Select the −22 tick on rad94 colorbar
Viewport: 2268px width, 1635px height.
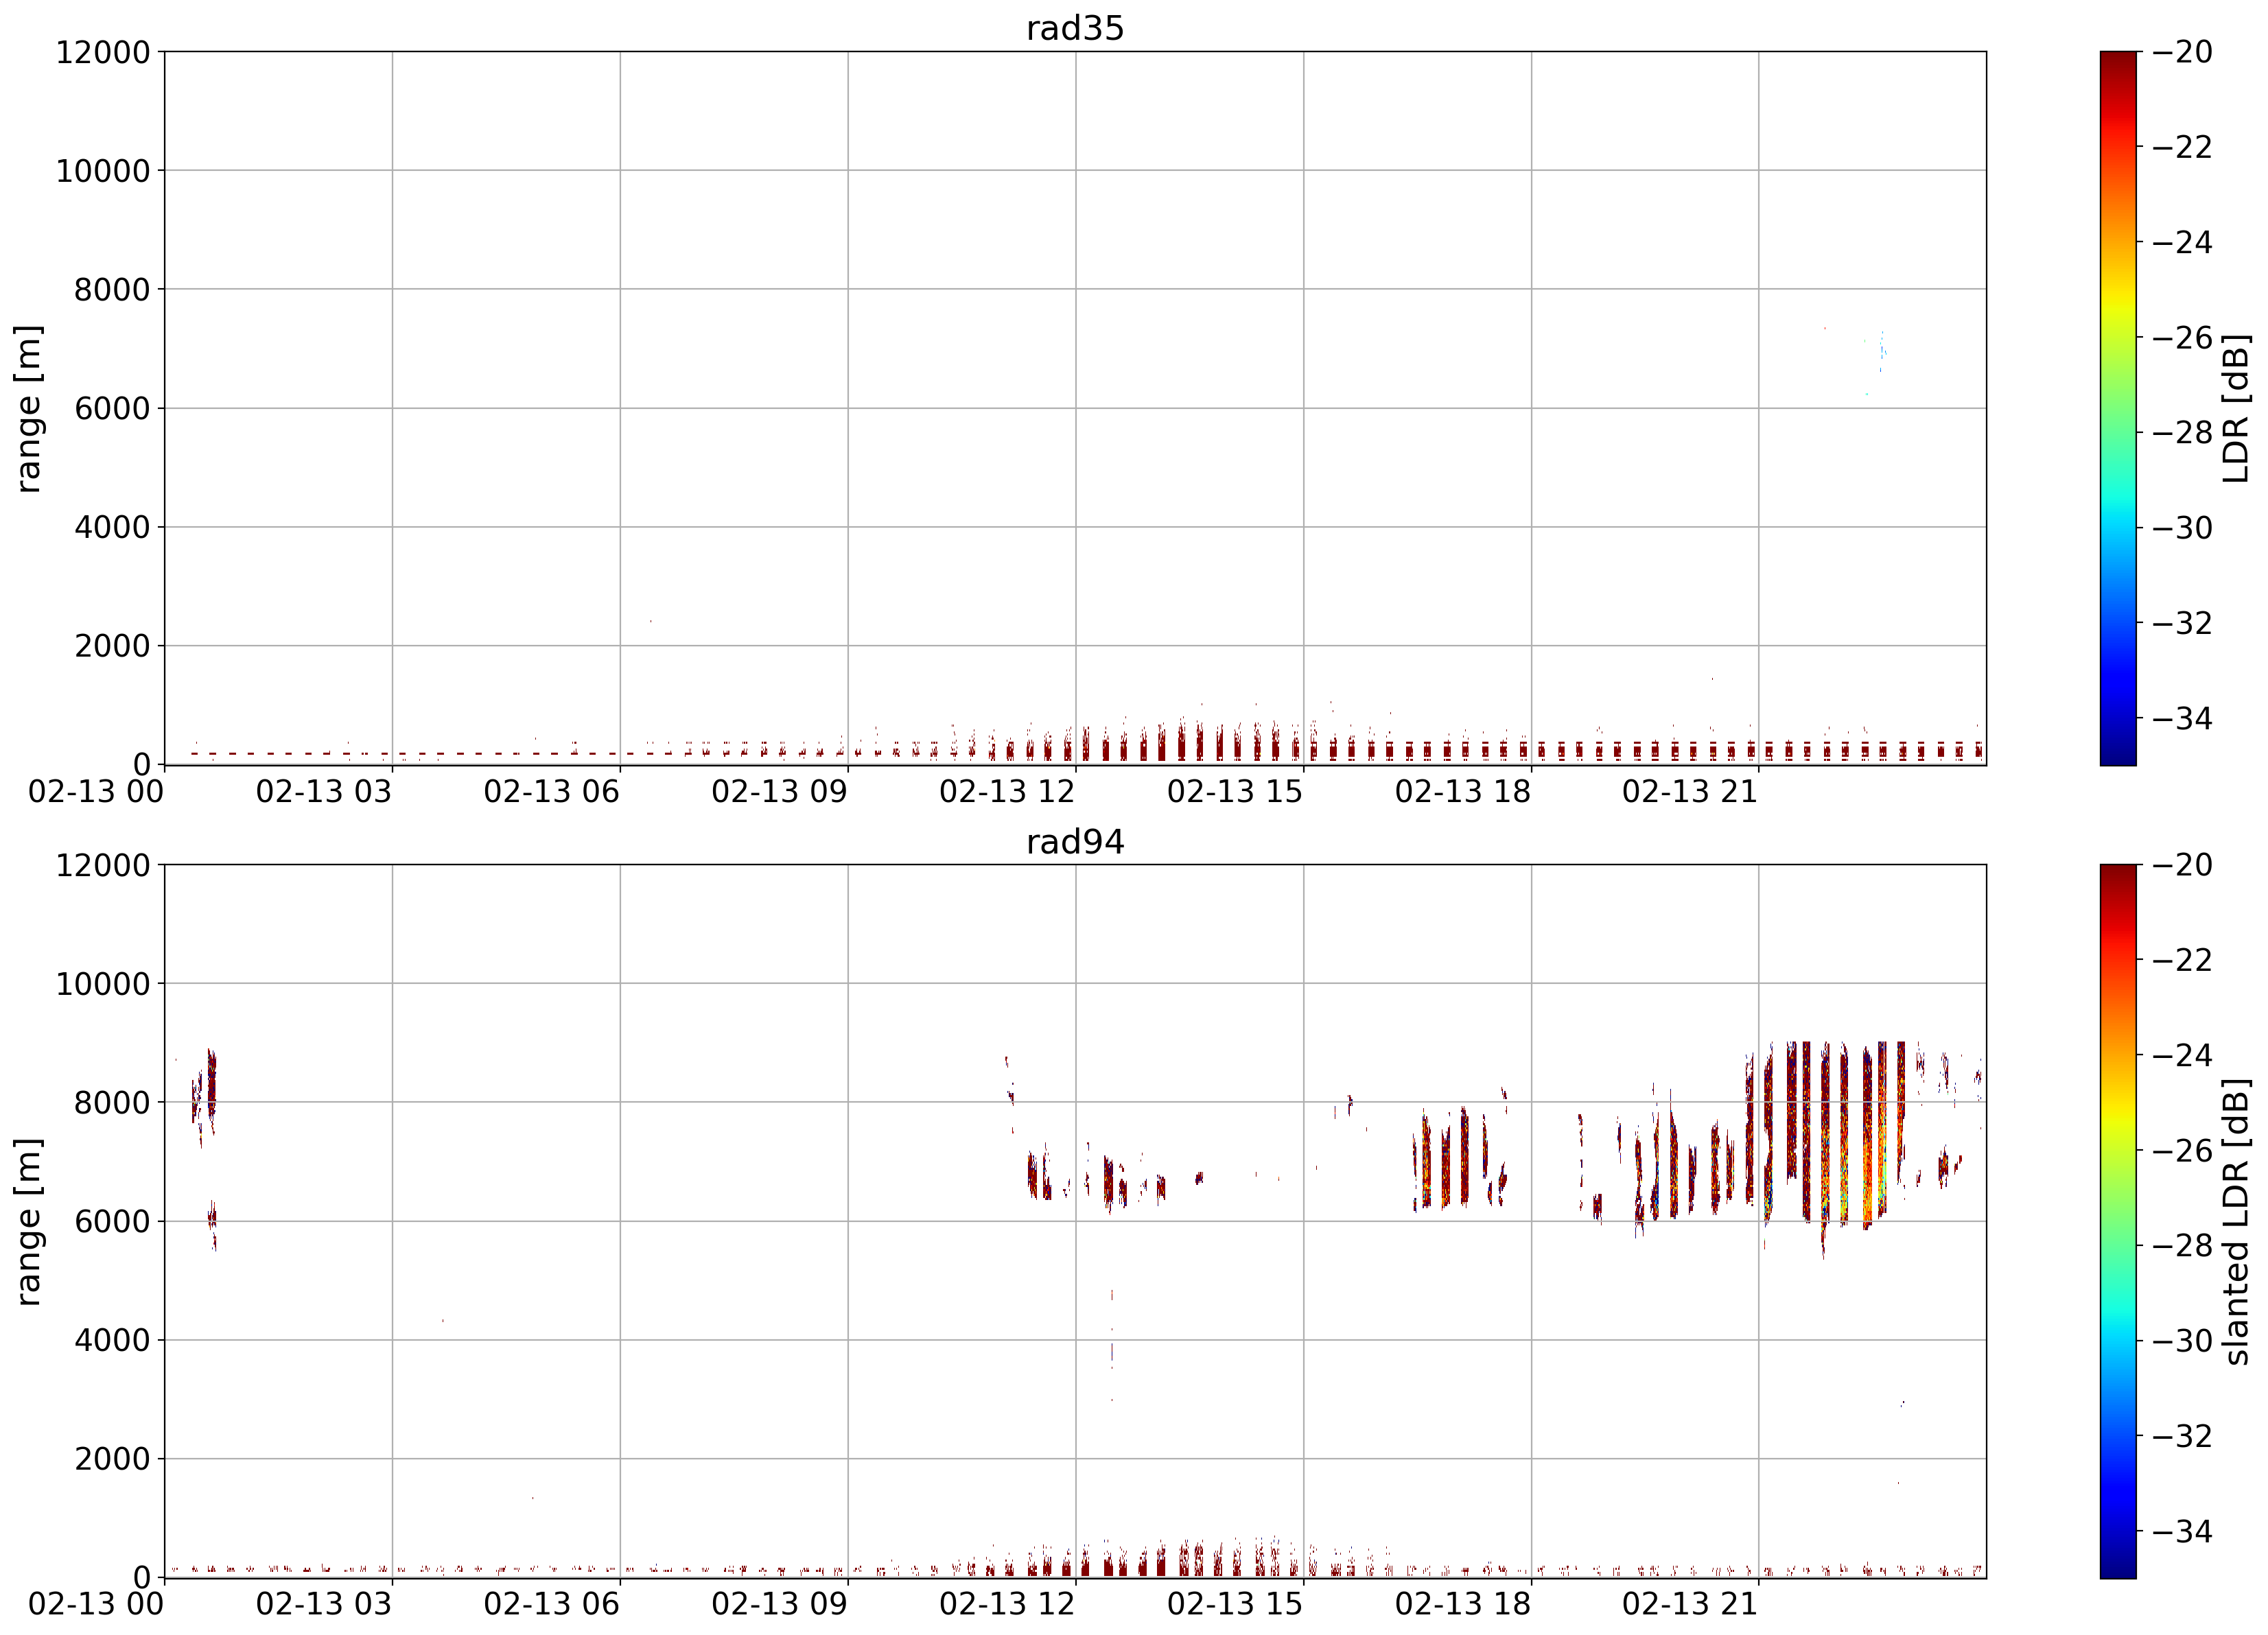point(2182,960)
